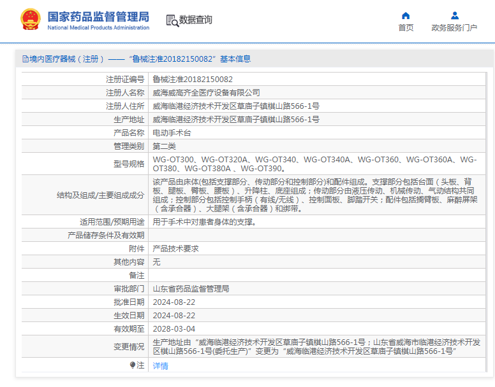Viewport: 495px width, 387px height.
Task: Click product name 电动手术台
Action: [x=172, y=133]
